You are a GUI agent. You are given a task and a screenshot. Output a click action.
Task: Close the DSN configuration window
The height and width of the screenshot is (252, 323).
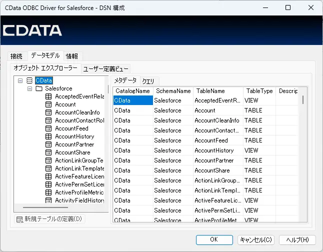(311, 7)
